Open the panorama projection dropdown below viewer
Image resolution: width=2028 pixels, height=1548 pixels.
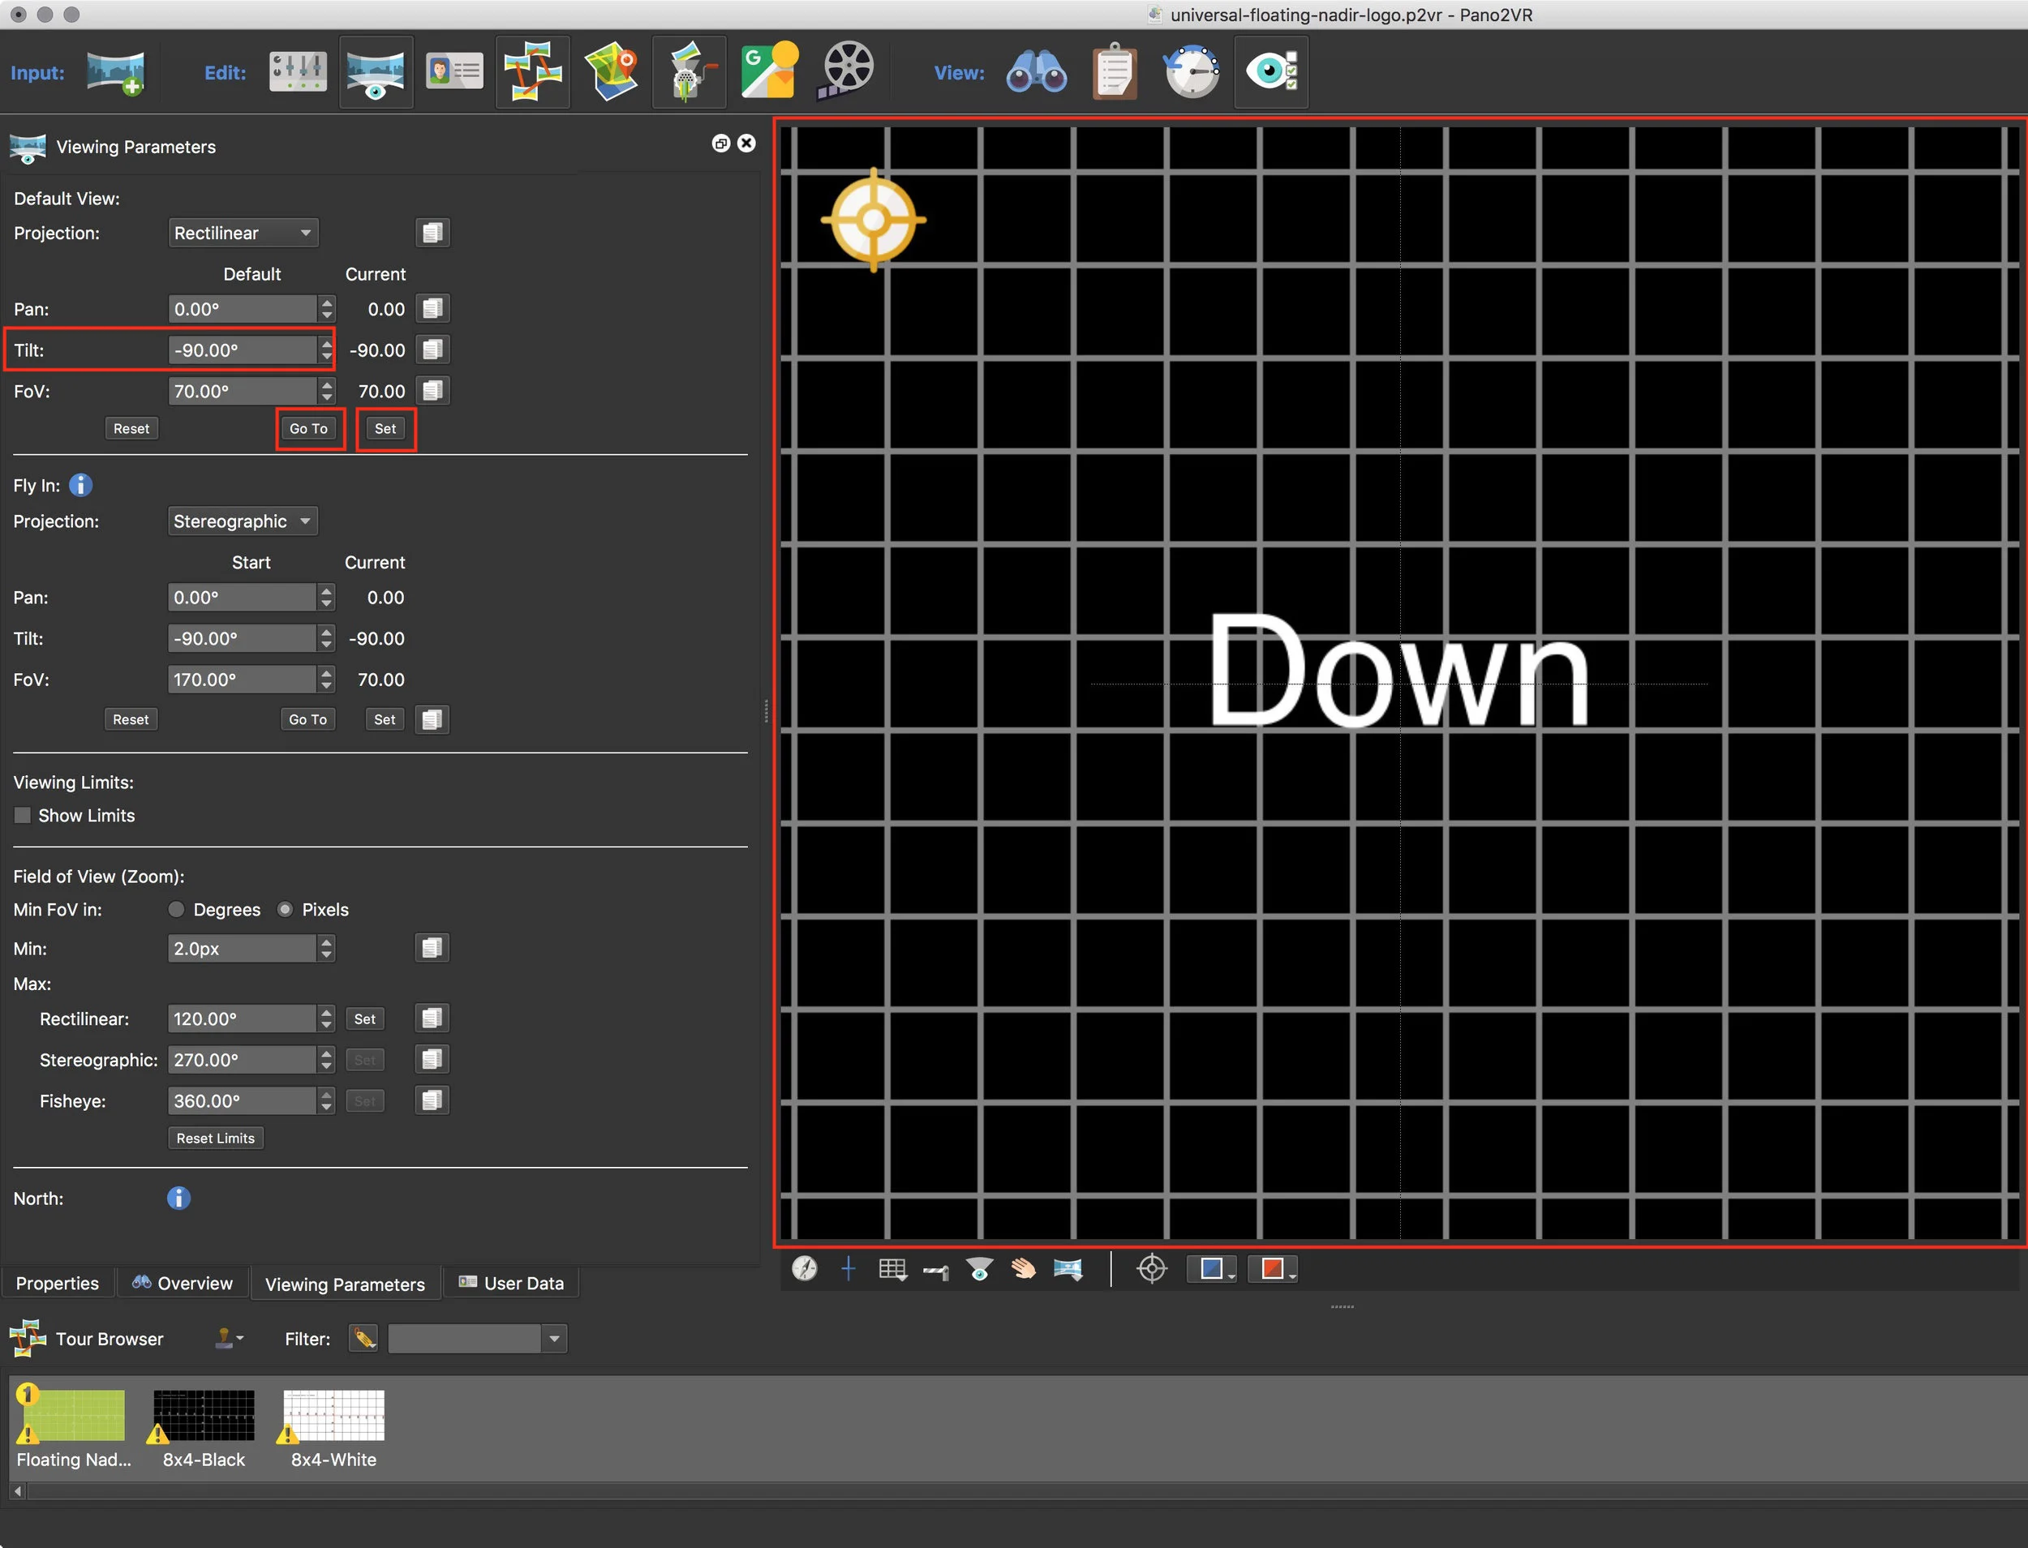pos(1068,1270)
